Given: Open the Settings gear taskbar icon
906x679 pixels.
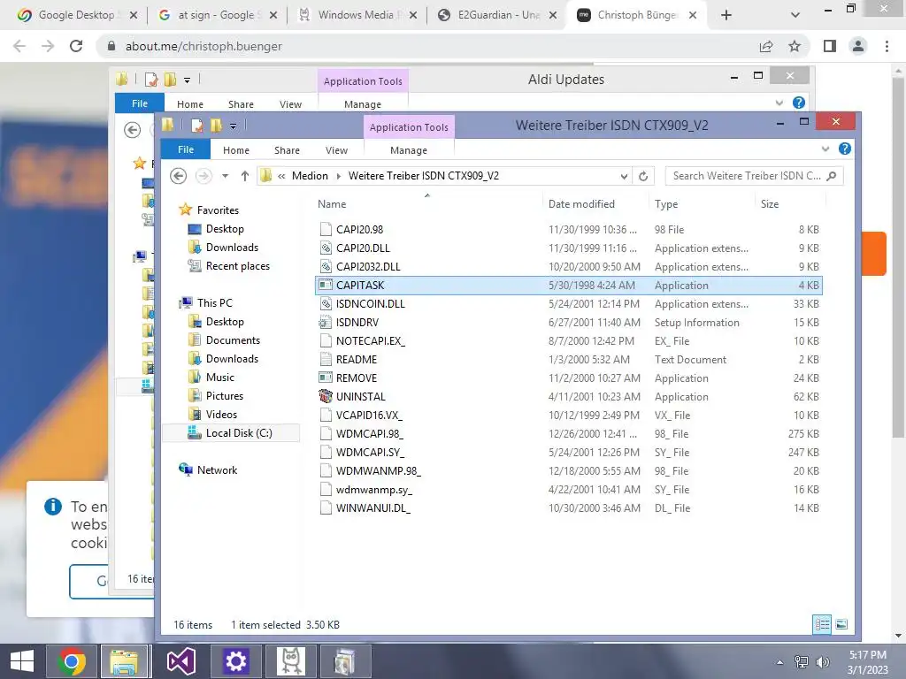Looking at the screenshot, I should [235, 661].
